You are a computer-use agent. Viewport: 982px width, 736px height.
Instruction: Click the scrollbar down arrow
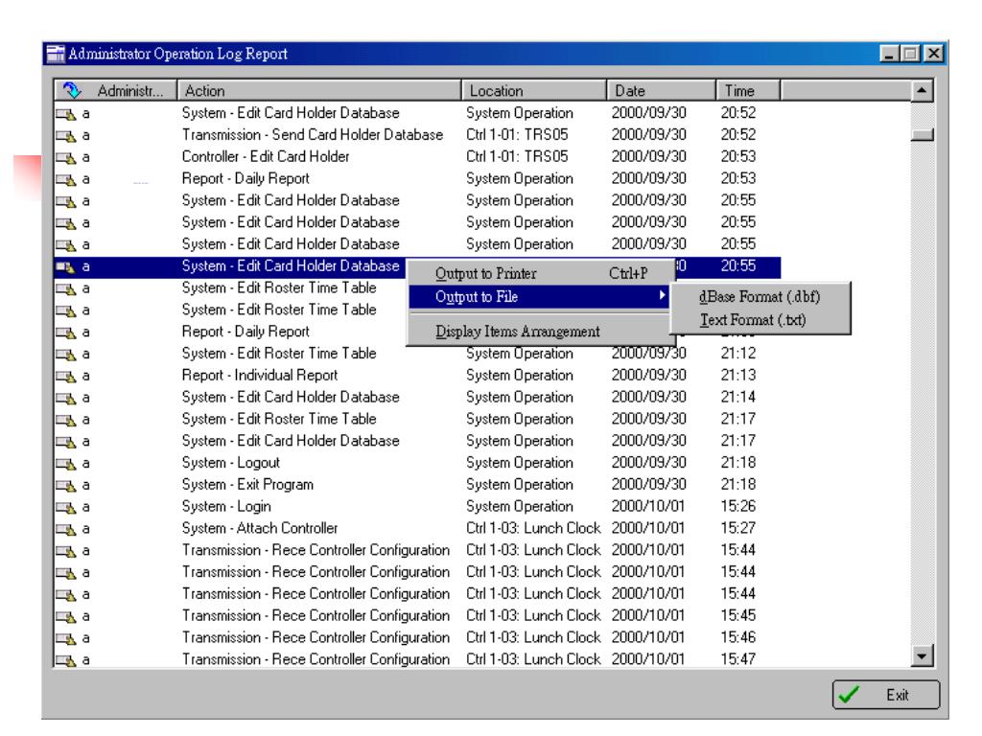pyautogui.click(x=922, y=655)
